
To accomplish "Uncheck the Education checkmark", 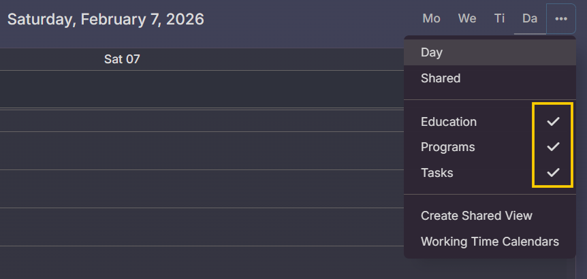I will point(553,122).
